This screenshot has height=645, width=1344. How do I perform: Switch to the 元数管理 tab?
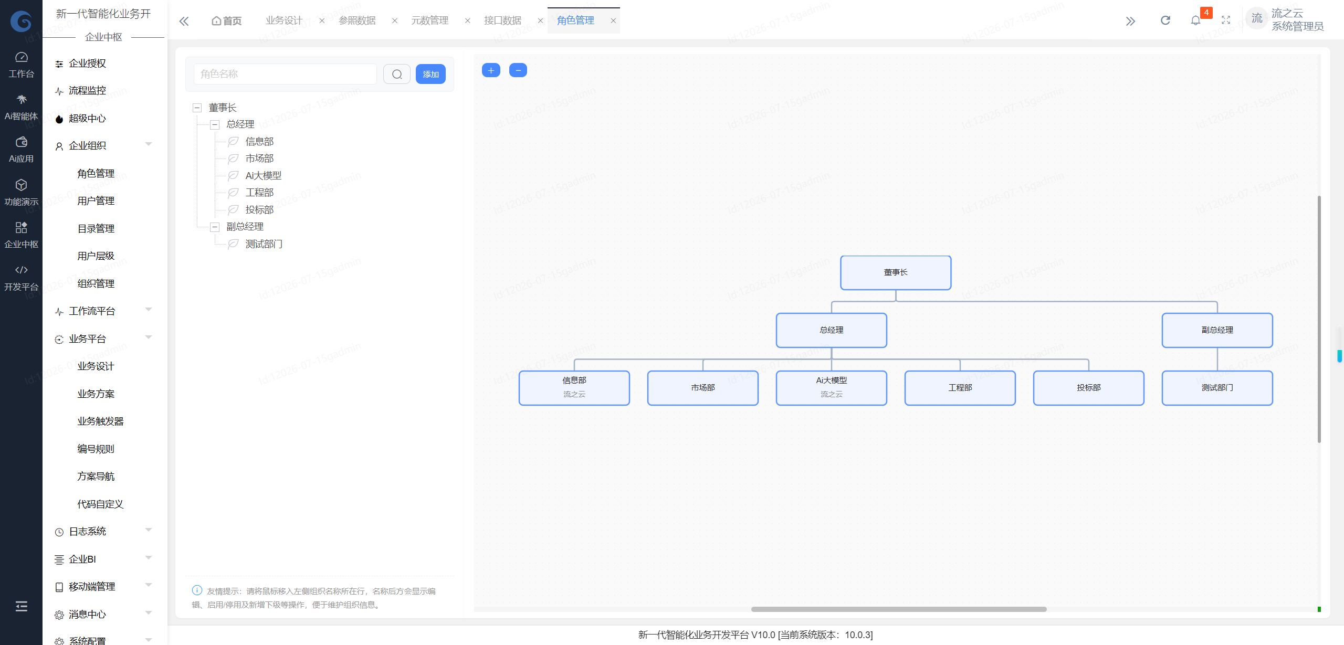(x=429, y=20)
